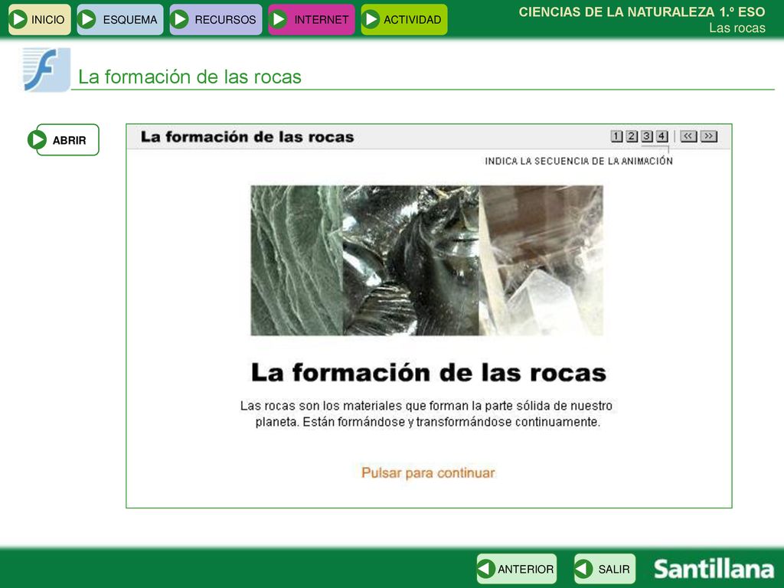Viewport: 784px width, 588px height.
Task: Open the ESQUEMA section
Action: click(x=120, y=19)
